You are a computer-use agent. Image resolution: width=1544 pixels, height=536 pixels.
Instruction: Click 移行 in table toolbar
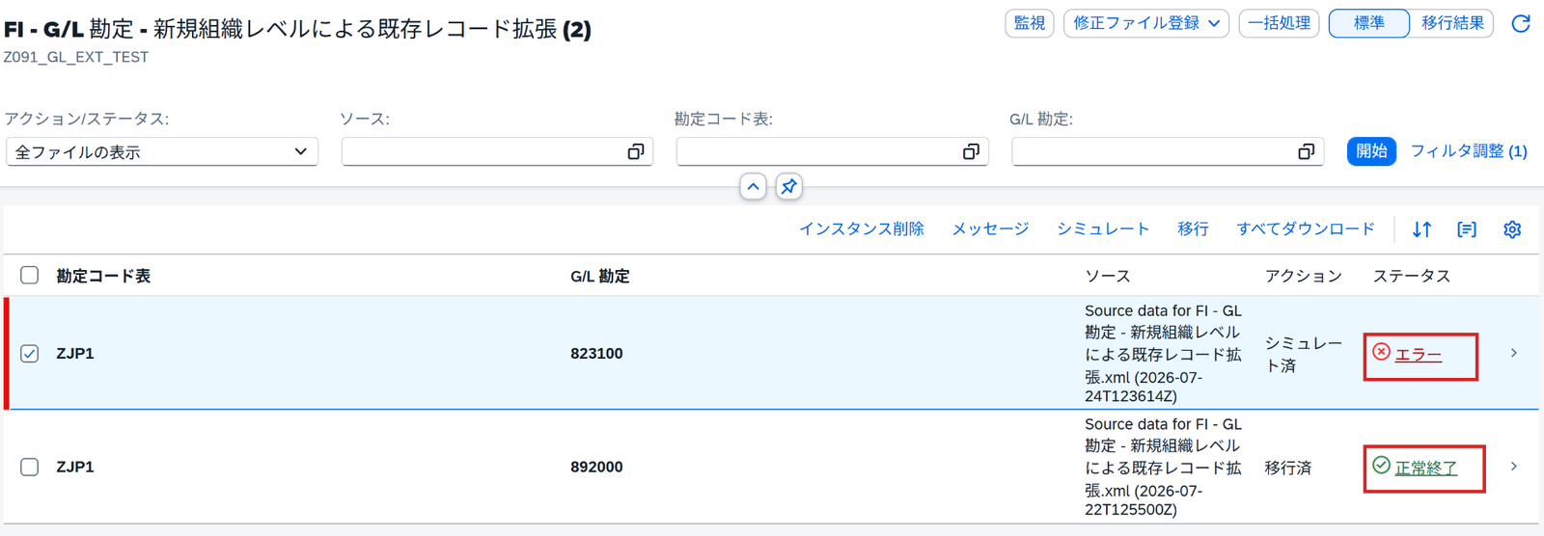tap(1193, 229)
